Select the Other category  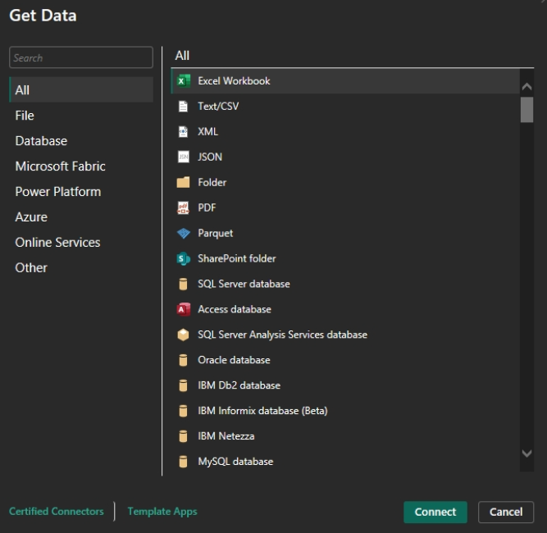click(x=81, y=268)
